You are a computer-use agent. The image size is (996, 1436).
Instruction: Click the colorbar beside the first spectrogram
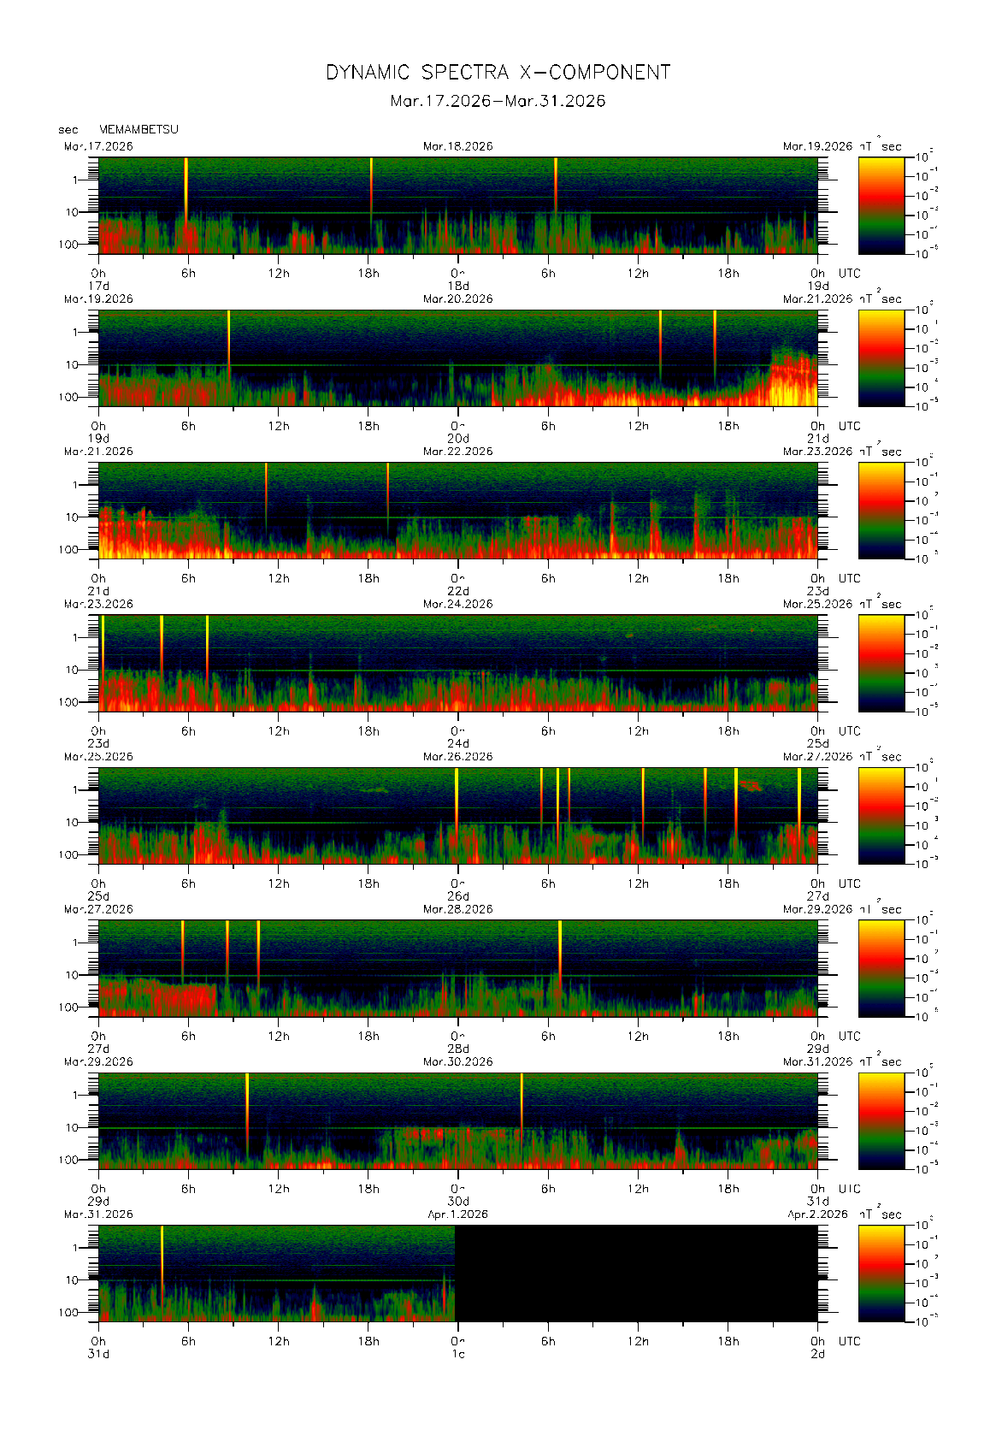pyautogui.click(x=881, y=205)
